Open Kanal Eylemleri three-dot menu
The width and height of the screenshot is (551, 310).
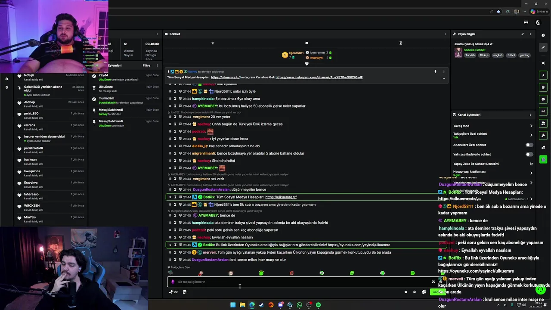tap(530, 115)
